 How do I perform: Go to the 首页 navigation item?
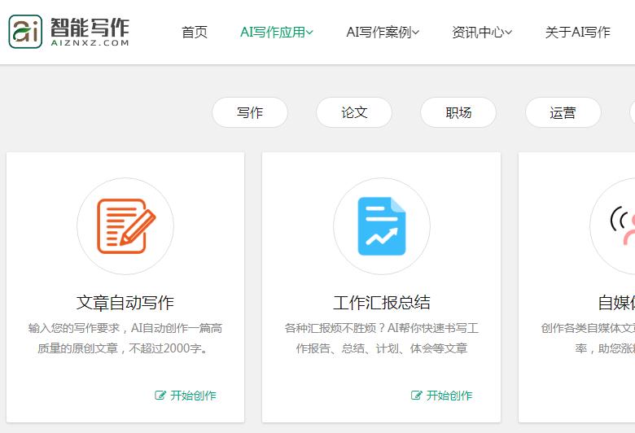coord(195,33)
